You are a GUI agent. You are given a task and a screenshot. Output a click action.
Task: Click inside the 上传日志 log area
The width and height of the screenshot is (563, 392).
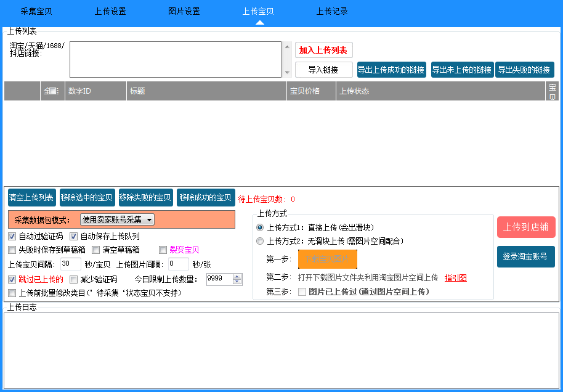pos(281,350)
